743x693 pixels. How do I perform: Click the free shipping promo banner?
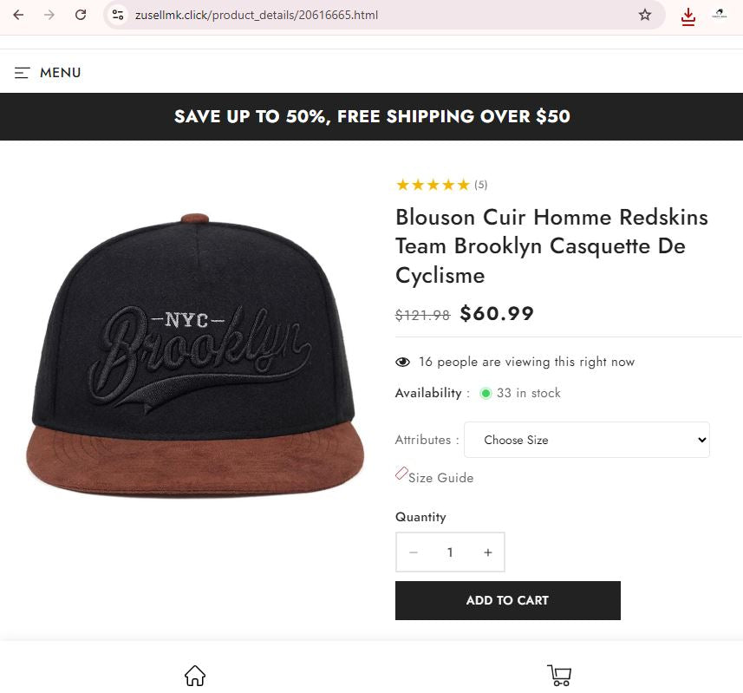(x=371, y=116)
